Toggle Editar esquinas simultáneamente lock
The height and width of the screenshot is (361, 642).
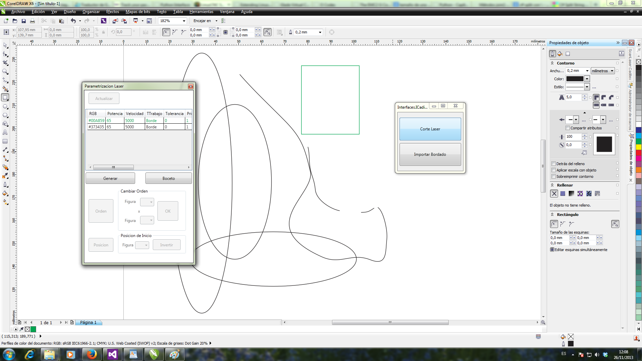[x=552, y=250]
